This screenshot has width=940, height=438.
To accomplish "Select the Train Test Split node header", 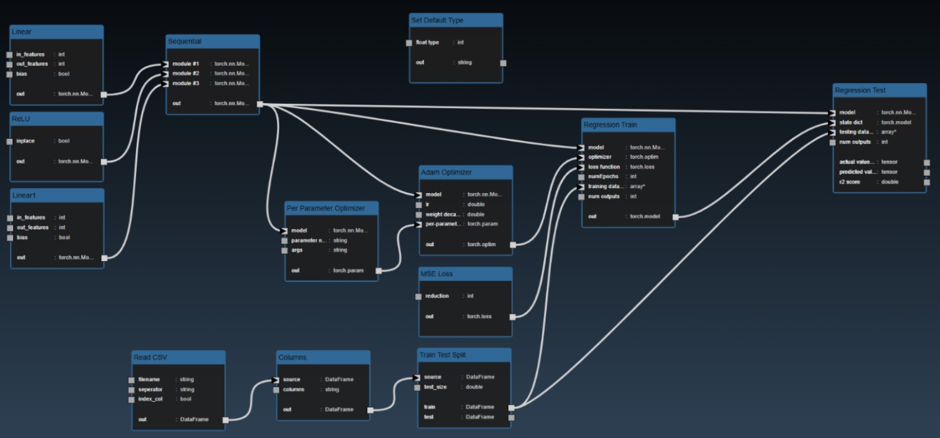I will pyautogui.click(x=464, y=355).
